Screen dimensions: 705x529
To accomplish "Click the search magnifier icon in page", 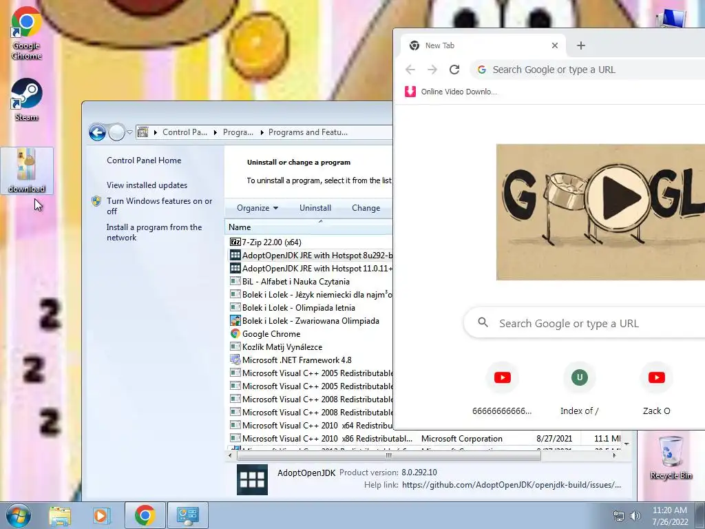I will [x=483, y=322].
